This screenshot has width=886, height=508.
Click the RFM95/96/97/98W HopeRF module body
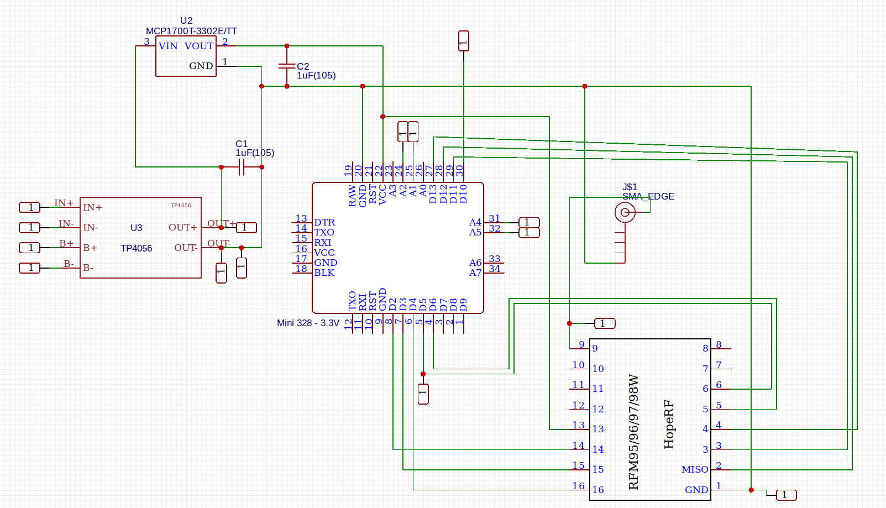(x=650, y=420)
